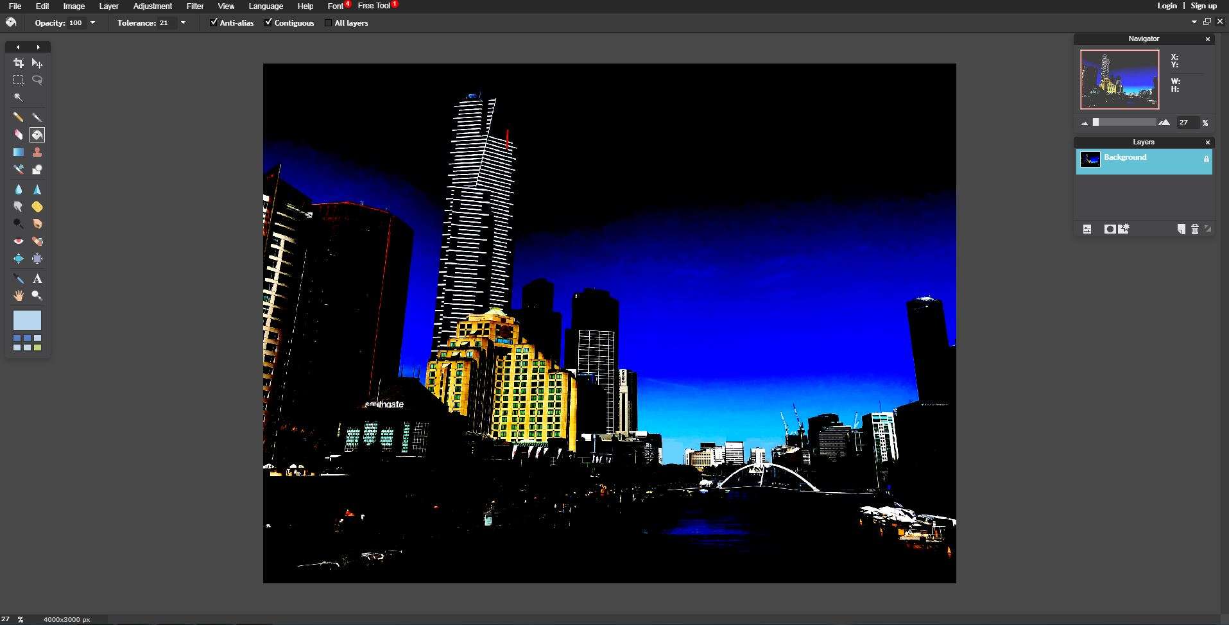The image size is (1229, 625).
Task: Select the Magic Wand tool
Action: click(x=19, y=98)
